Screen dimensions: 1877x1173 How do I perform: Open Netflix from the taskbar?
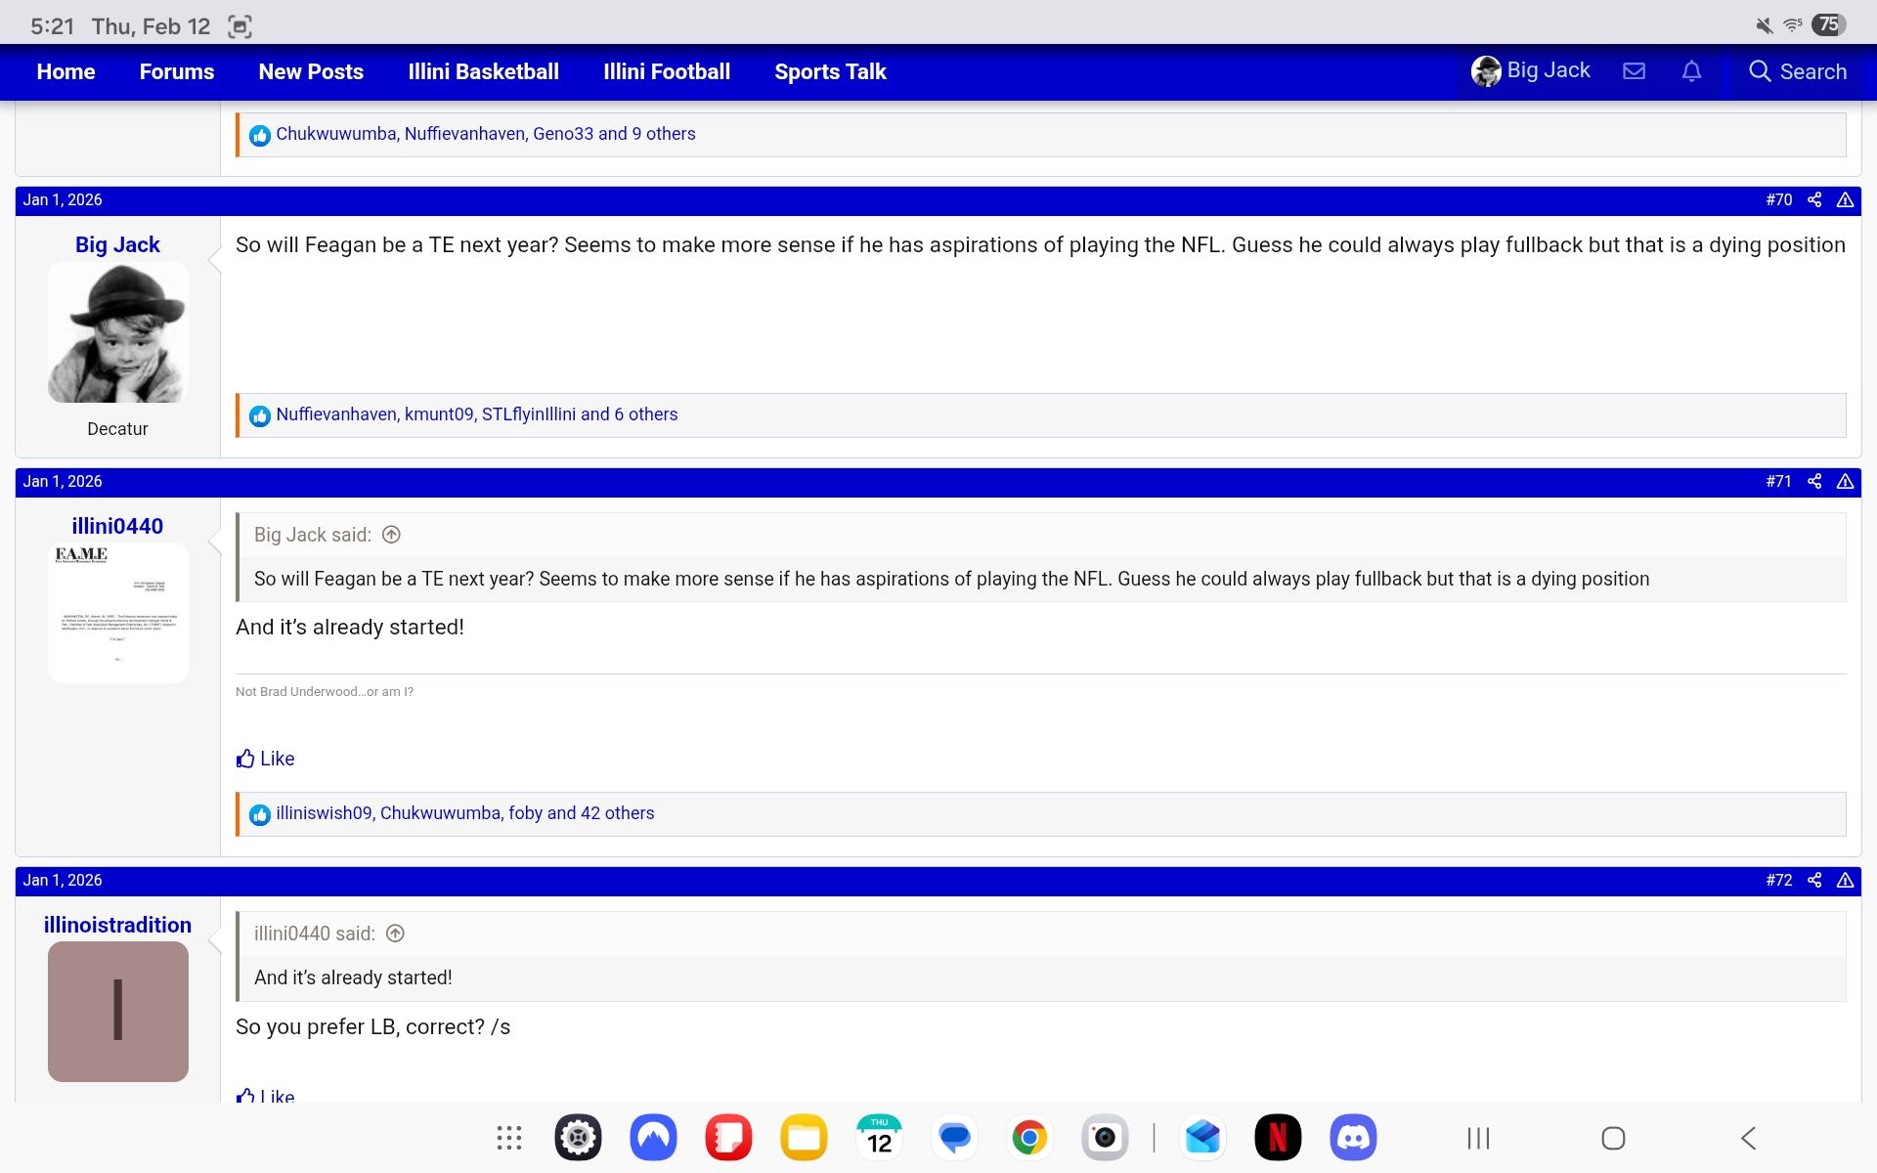(x=1278, y=1138)
